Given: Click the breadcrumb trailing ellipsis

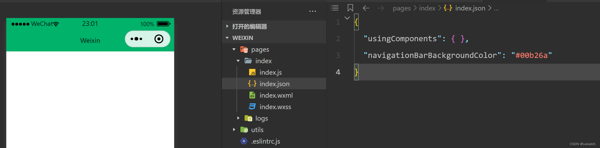Looking at the screenshot, I should pyautogui.click(x=496, y=9).
